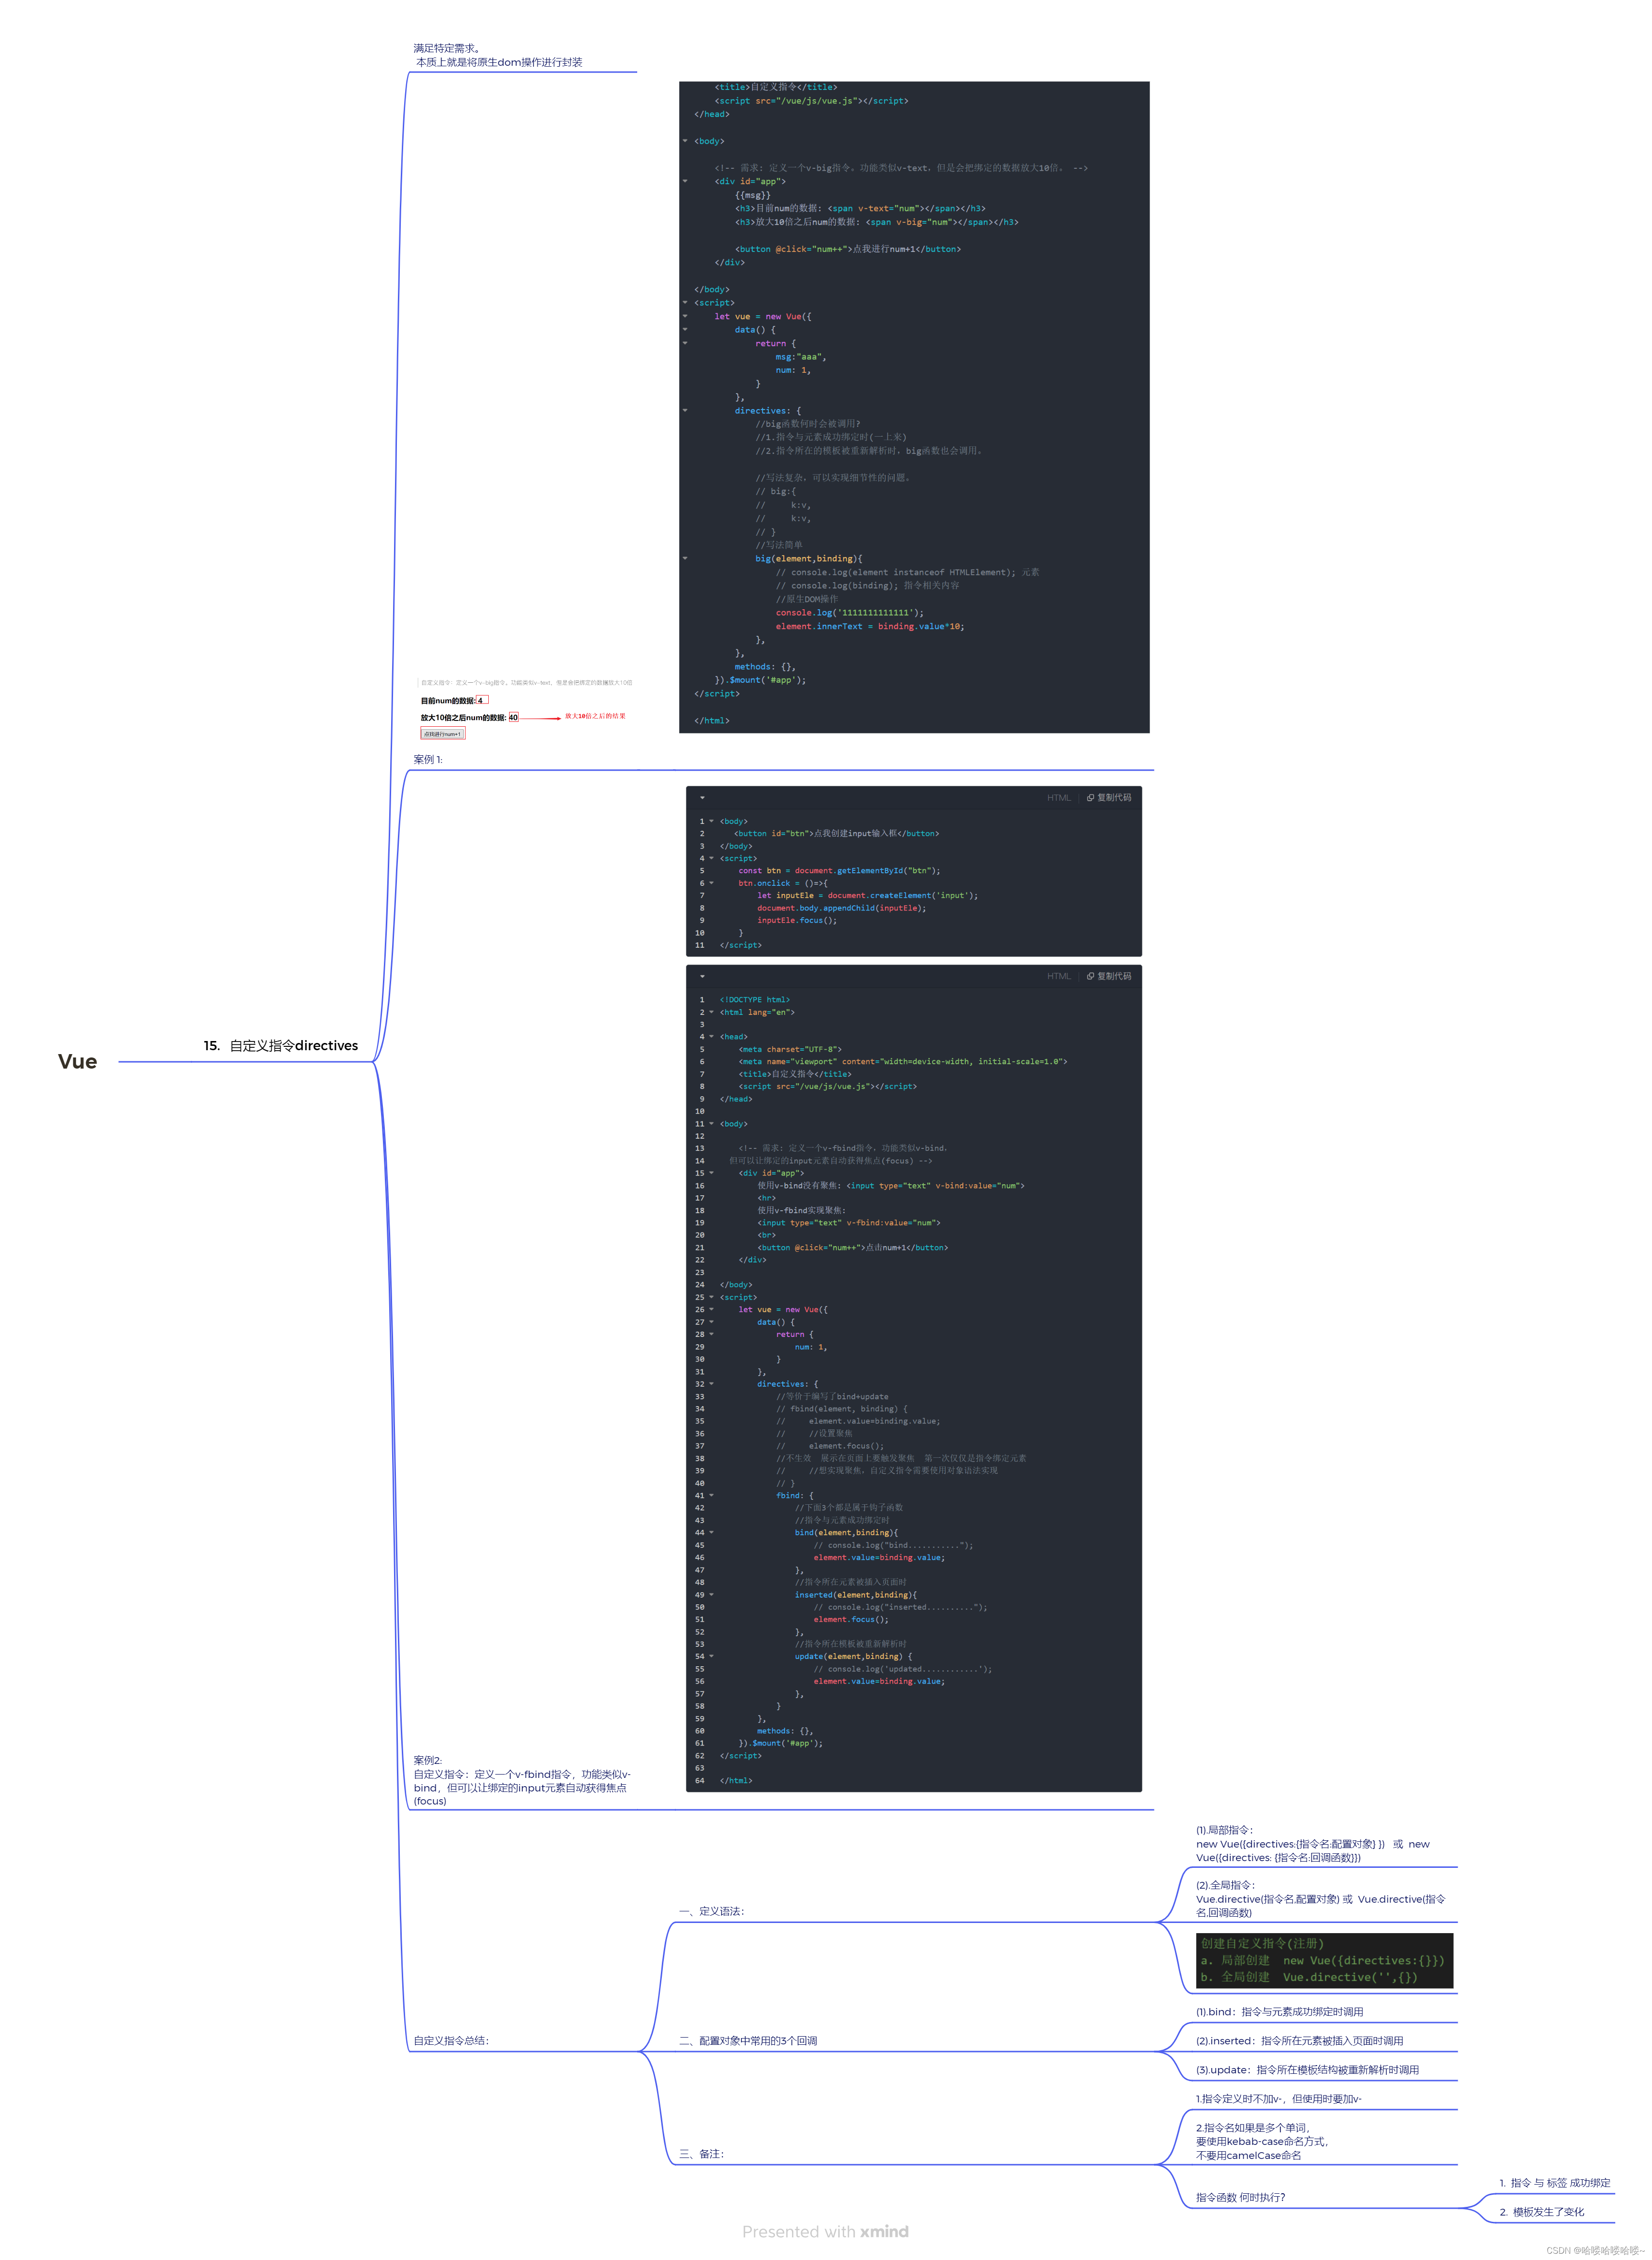Click the 点我进行num+1 button in the screenshot

pyautogui.click(x=443, y=733)
